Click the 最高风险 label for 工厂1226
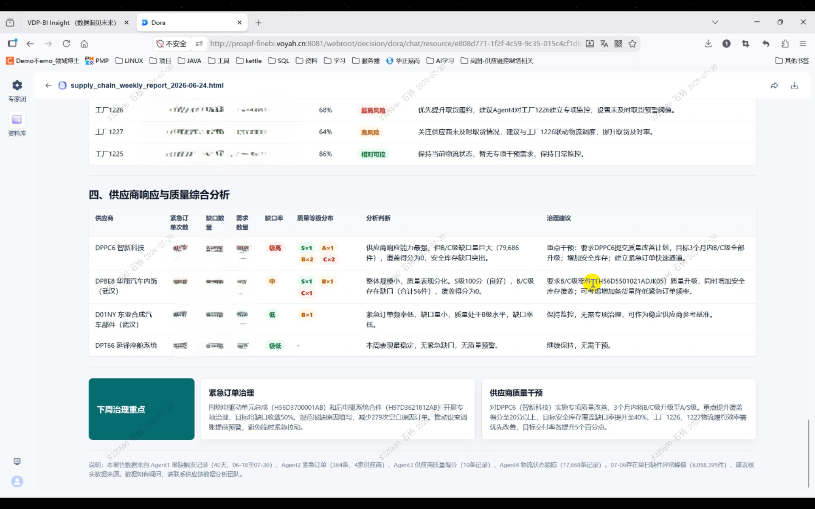 (x=373, y=110)
